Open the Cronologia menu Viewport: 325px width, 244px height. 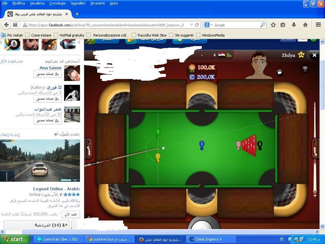pyautogui.click(x=58, y=3)
